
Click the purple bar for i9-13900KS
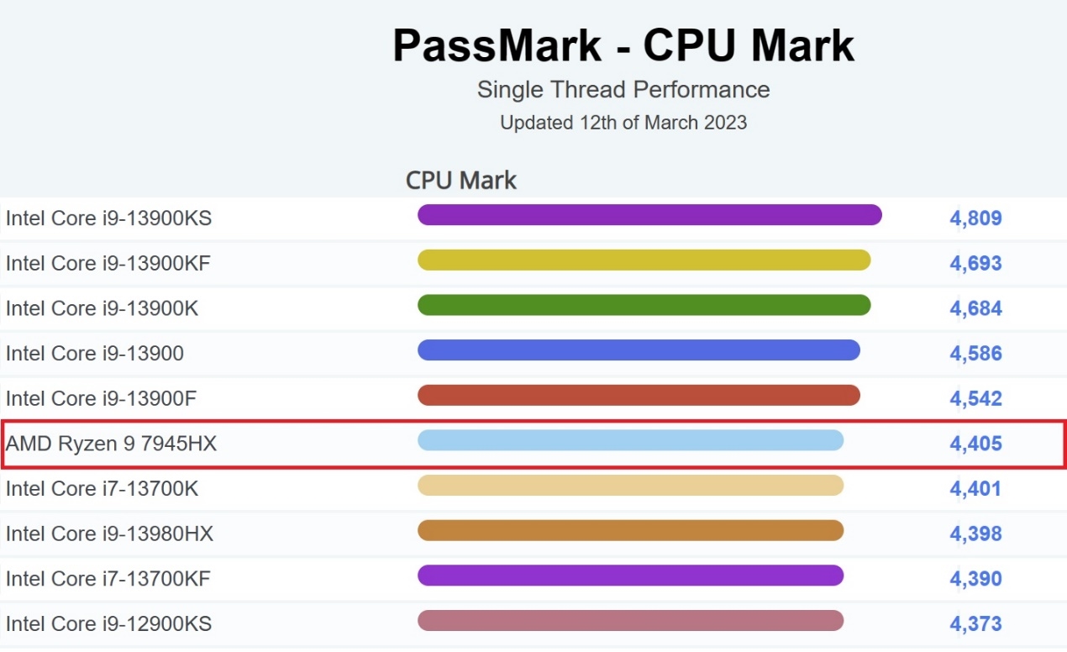[x=649, y=215]
